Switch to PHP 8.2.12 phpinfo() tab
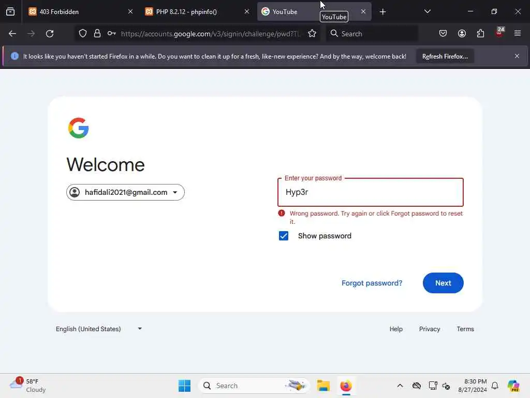Viewport: 530px width, 398px height. (x=197, y=12)
